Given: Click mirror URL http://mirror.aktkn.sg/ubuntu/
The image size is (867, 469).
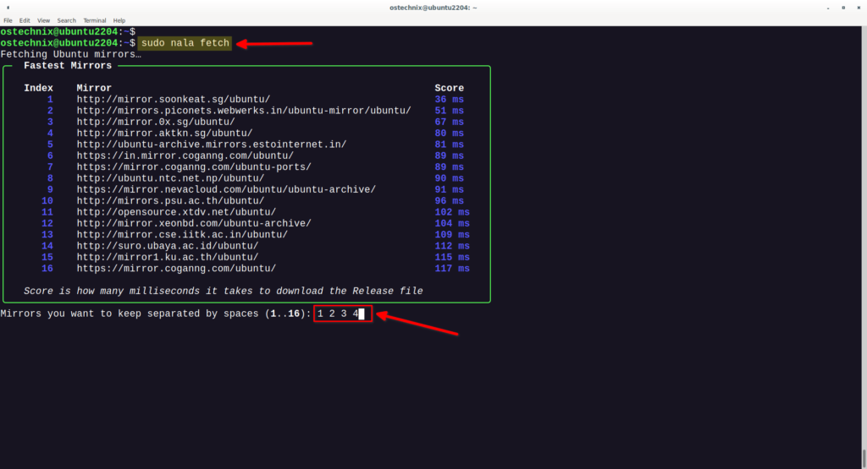Looking at the screenshot, I should click(x=165, y=133).
